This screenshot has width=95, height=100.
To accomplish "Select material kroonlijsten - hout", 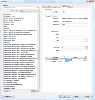I will (9, 16).
